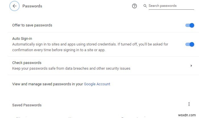Open the Check passwords row title

coord(27,63)
